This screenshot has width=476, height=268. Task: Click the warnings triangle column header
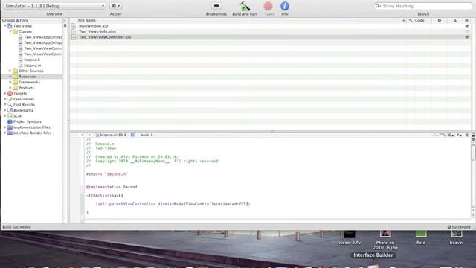[454, 20]
